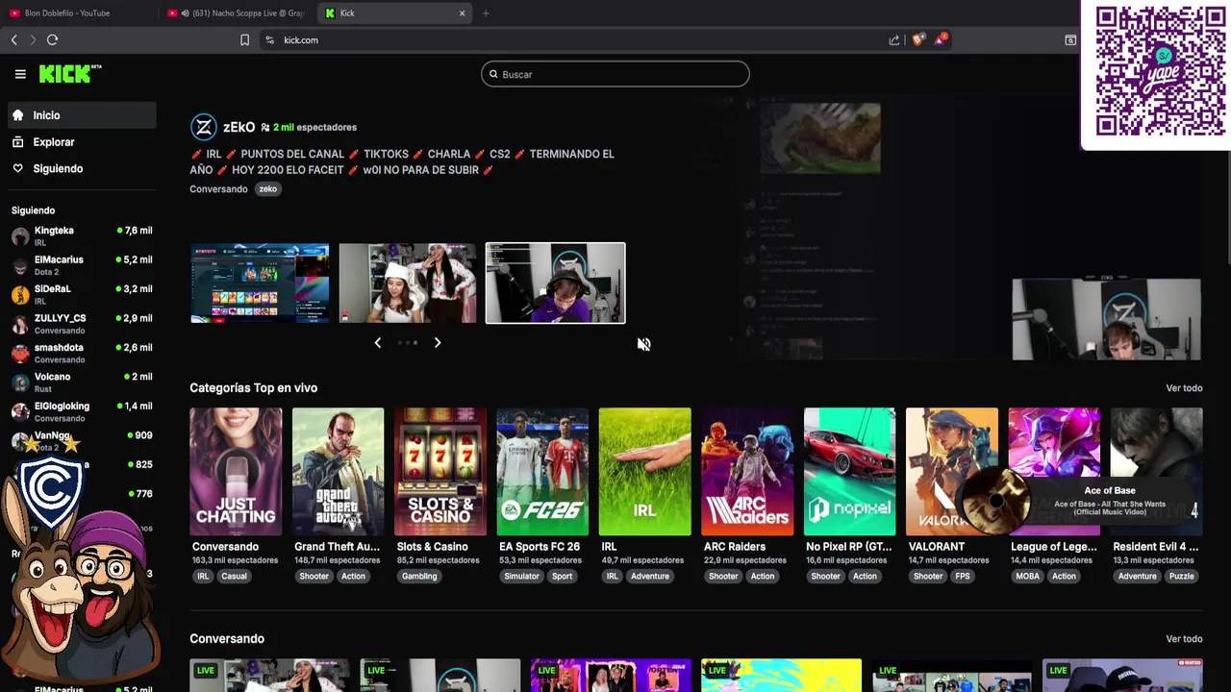Click the Gambling tag under Slots & Casino
1231x692 pixels.
pos(419,577)
